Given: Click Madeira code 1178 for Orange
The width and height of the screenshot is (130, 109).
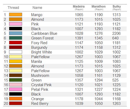Looking at the screenshot, I should click(79, 99).
